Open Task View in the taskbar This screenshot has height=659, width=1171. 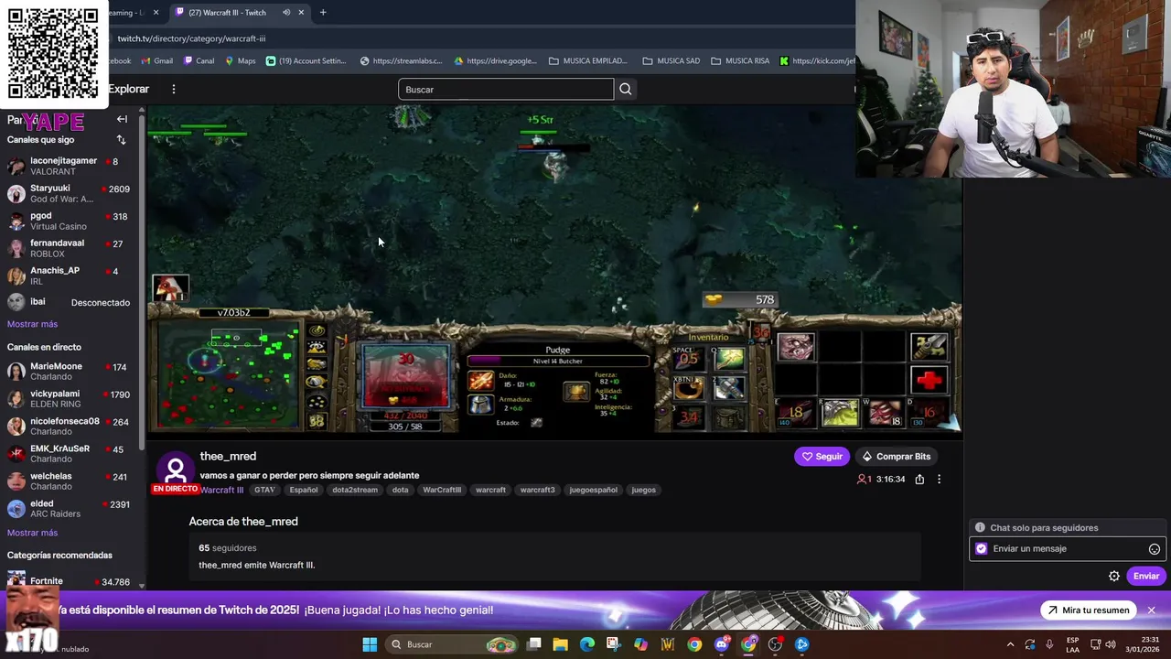pos(533,644)
